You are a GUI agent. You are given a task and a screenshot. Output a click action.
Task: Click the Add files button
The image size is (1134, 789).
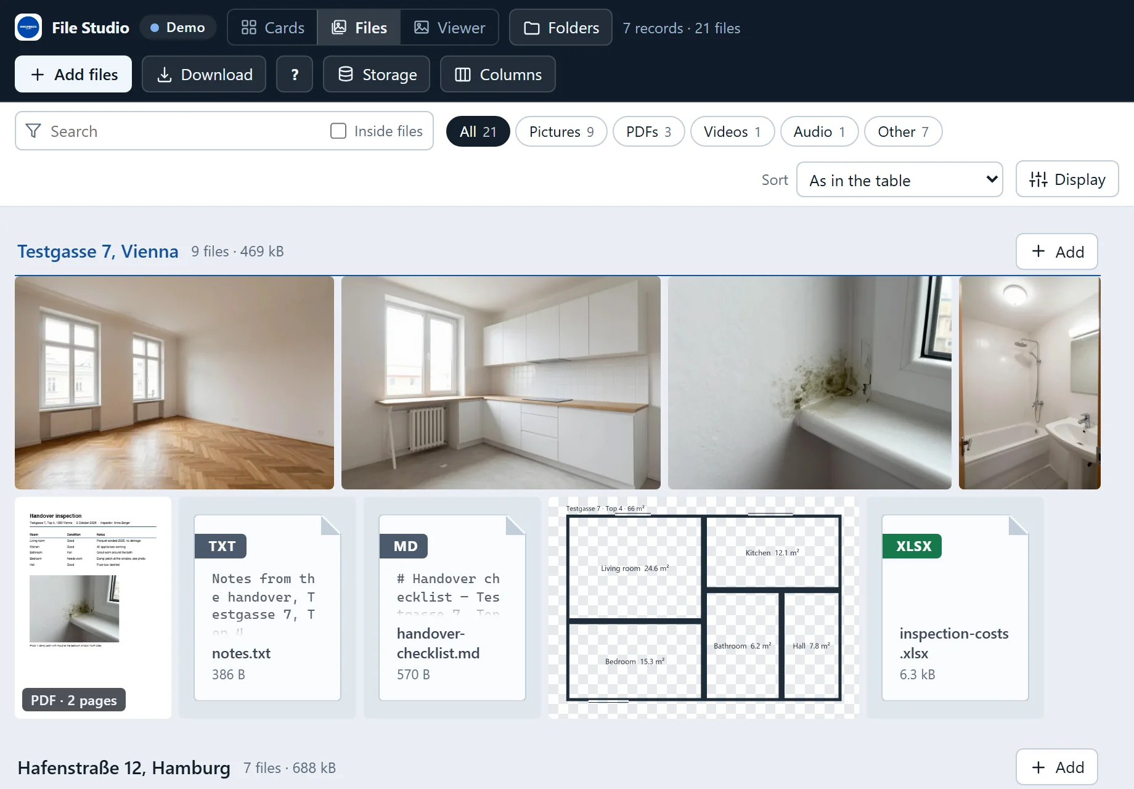pyautogui.click(x=73, y=75)
